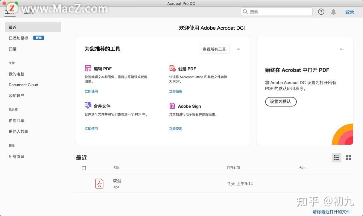363x216 pixels.
Task: Select 最近 in the sidebar
Action: 33,27
